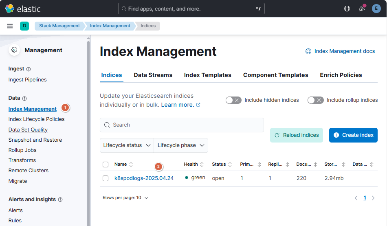The image size is (387, 226).
Task: Open the newsfeed celebration icon
Action: coord(362,9)
